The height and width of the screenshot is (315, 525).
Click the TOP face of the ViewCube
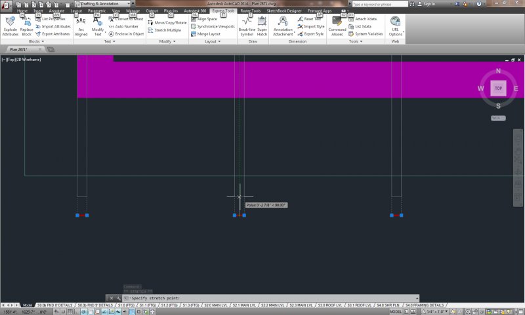[x=498, y=88]
